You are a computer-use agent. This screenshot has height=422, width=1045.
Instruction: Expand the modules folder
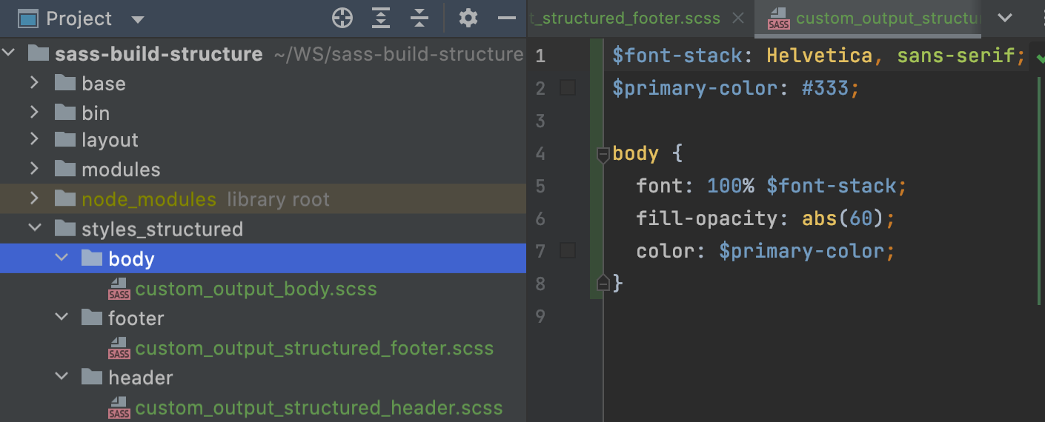[x=34, y=170]
